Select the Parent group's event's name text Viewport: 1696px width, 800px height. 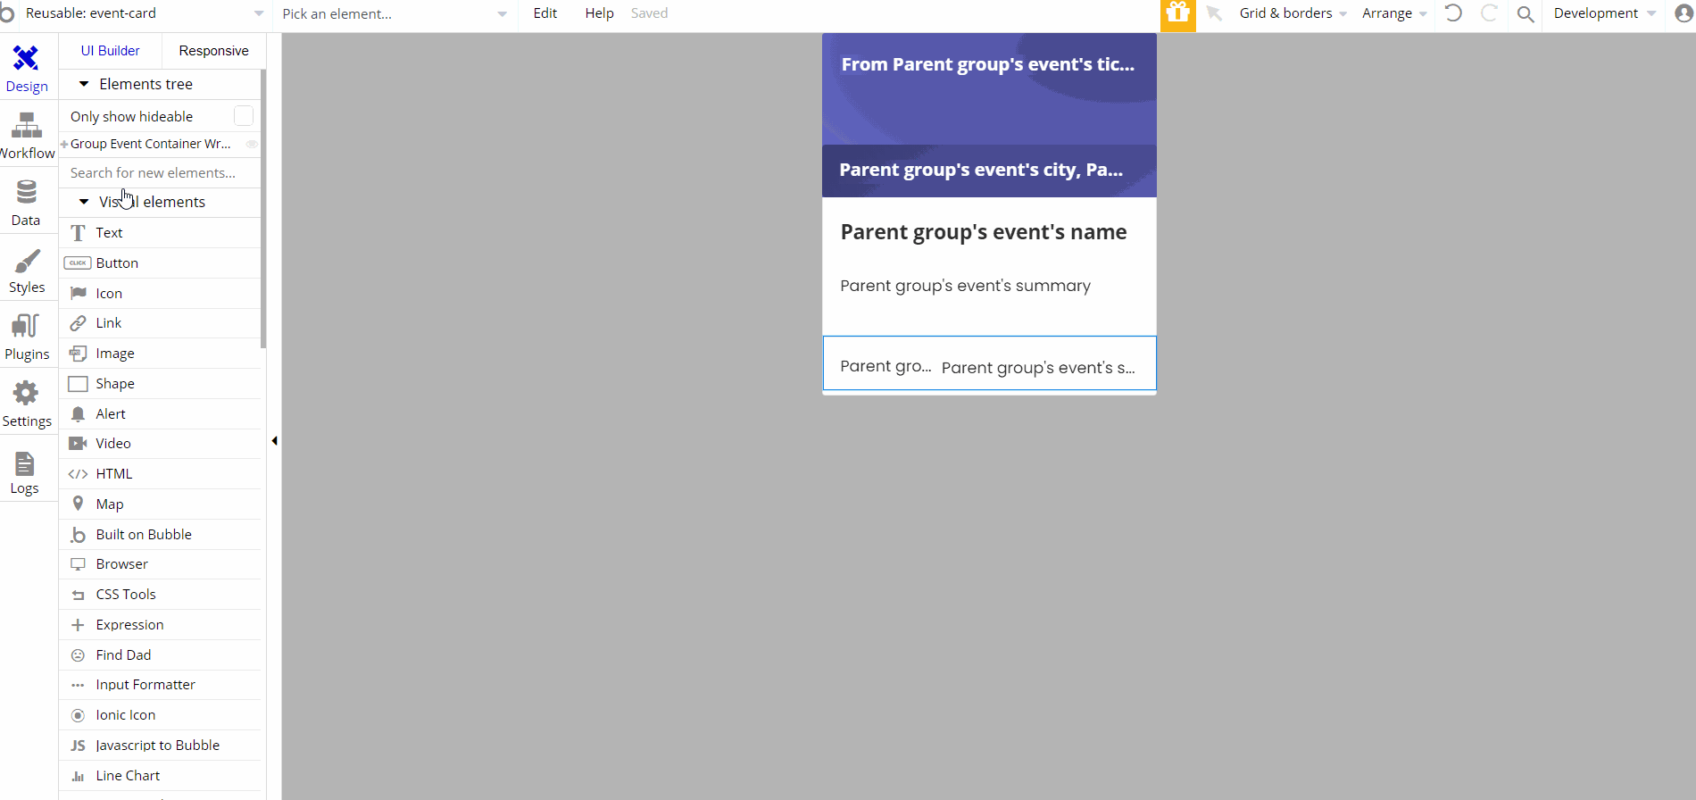point(984,232)
